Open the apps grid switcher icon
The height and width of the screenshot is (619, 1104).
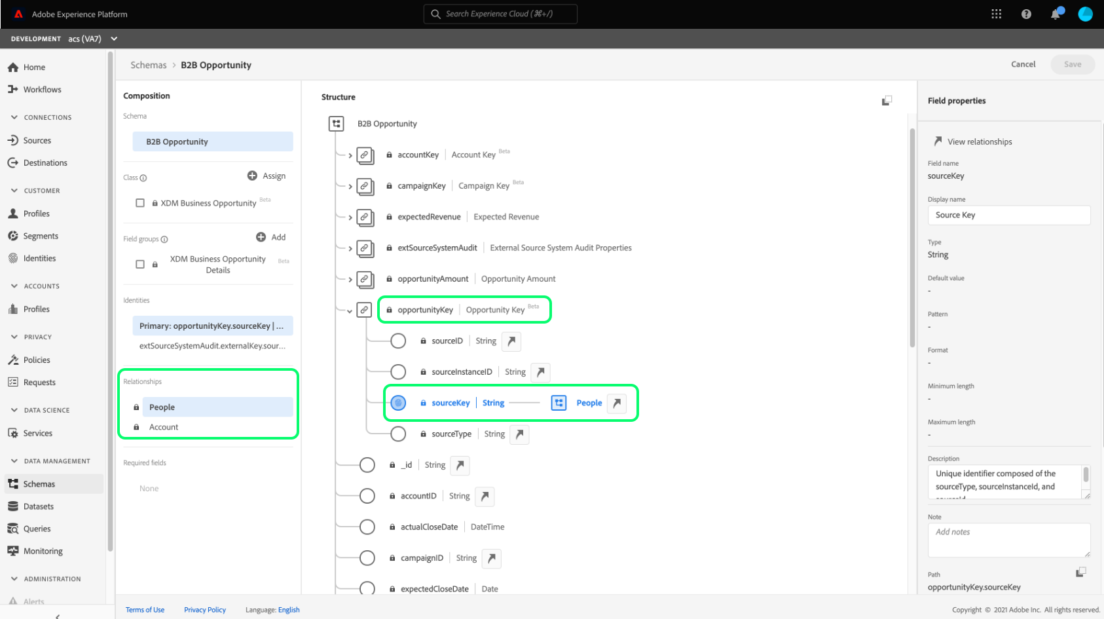996,14
